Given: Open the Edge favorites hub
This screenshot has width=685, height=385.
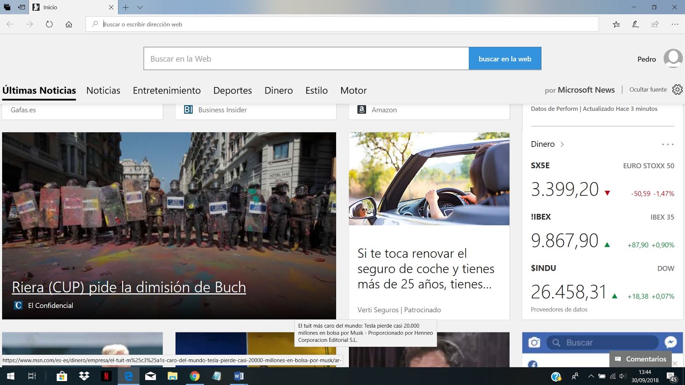Looking at the screenshot, I should pos(616,24).
